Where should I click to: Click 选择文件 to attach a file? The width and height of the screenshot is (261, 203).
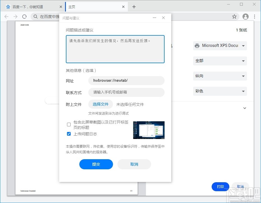pyautogui.click(x=100, y=104)
